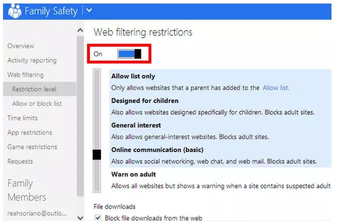Go to Activity reporting
338x224 pixels.
click(32, 60)
